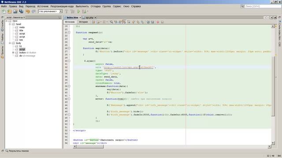
Task: Click the Debug Project toolbar icon
Action: [84, 11]
